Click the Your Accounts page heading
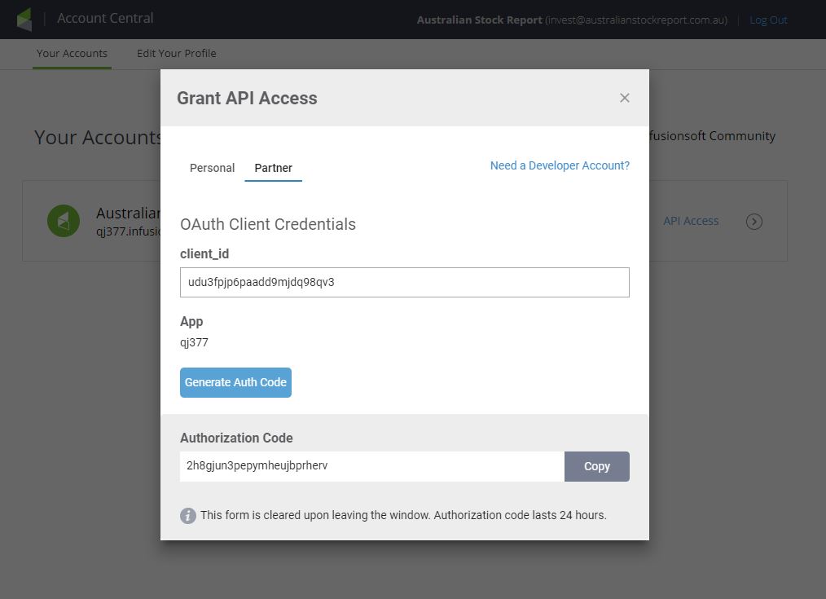 pyautogui.click(x=97, y=138)
